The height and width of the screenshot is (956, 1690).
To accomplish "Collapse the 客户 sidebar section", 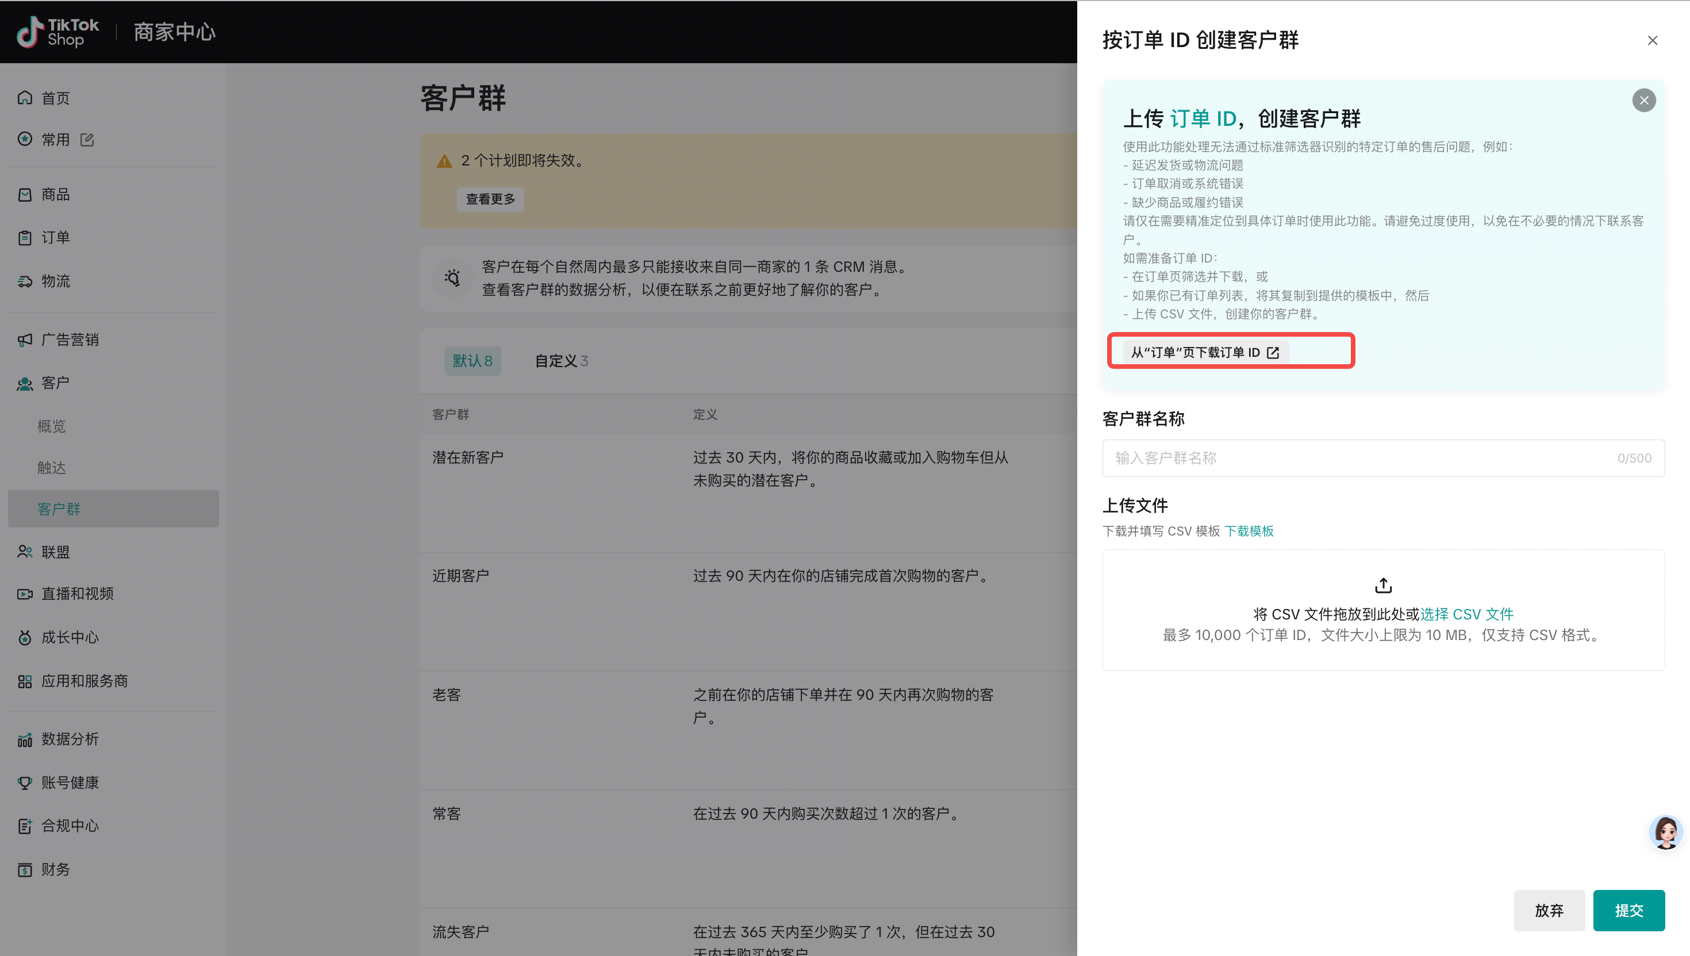I will click(55, 383).
